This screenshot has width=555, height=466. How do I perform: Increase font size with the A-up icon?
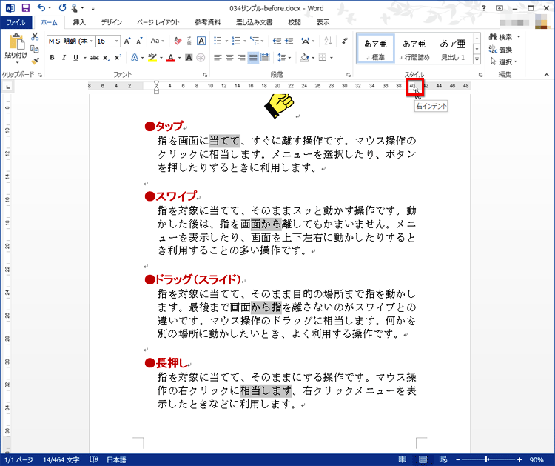(127, 41)
